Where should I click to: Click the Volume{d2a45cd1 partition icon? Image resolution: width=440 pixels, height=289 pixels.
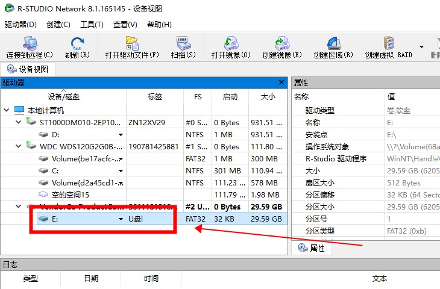pyautogui.click(x=43, y=183)
